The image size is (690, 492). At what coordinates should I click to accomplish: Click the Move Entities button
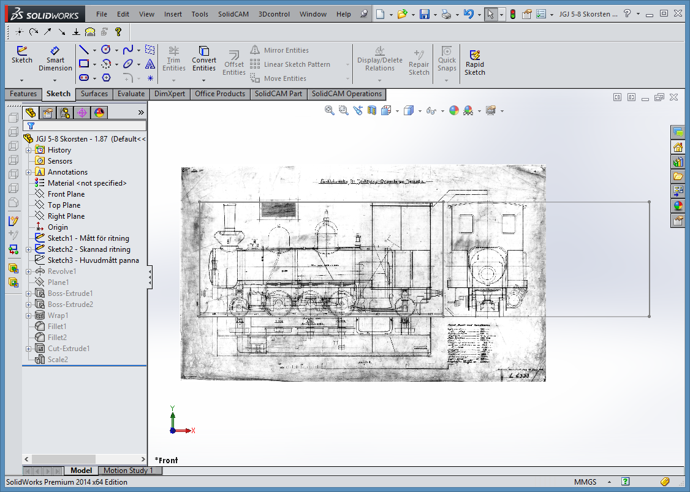(x=278, y=78)
